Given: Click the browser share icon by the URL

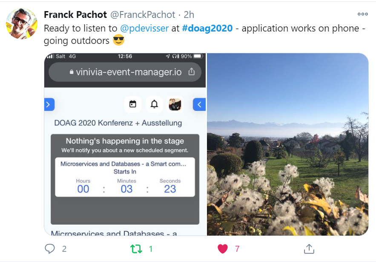Looking at the screenshot, I should click(x=192, y=72).
